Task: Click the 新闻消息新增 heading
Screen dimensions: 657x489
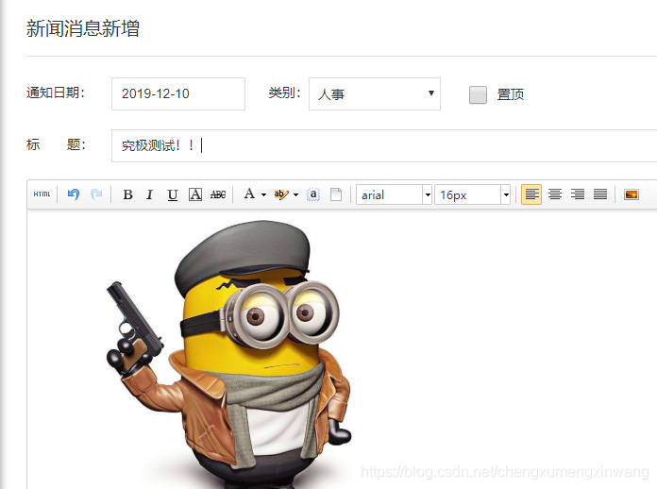Action: click(x=83, y=29)
